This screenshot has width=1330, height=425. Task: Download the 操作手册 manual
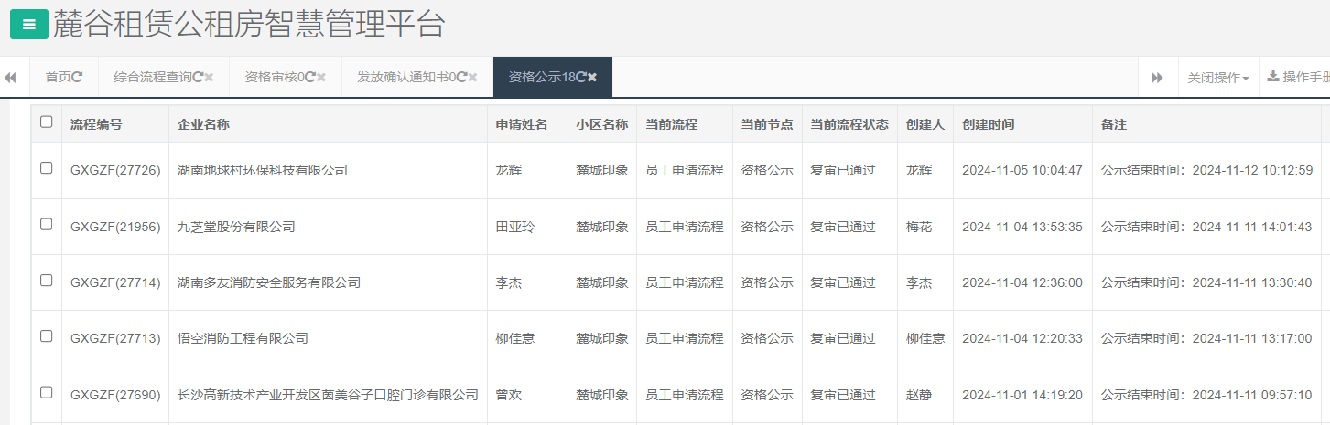pos(1297,78)
